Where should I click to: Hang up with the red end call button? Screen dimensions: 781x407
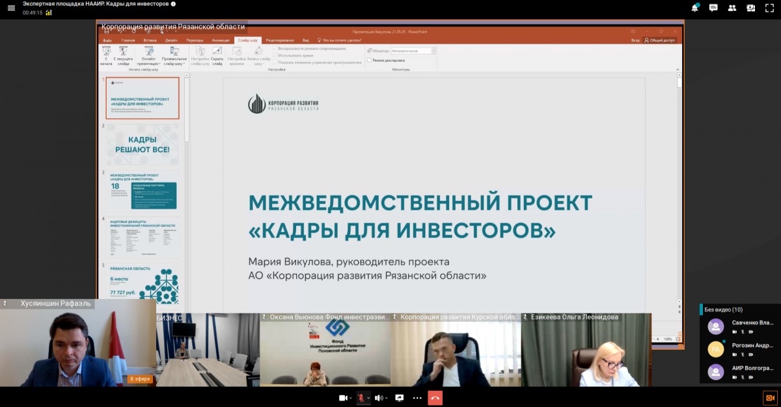pyautogui.click(x=435, y=398)
